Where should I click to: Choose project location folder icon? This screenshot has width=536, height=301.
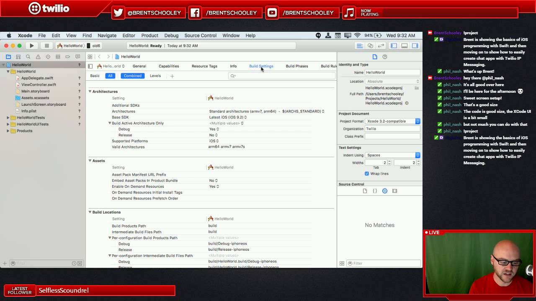click(417, 88)
